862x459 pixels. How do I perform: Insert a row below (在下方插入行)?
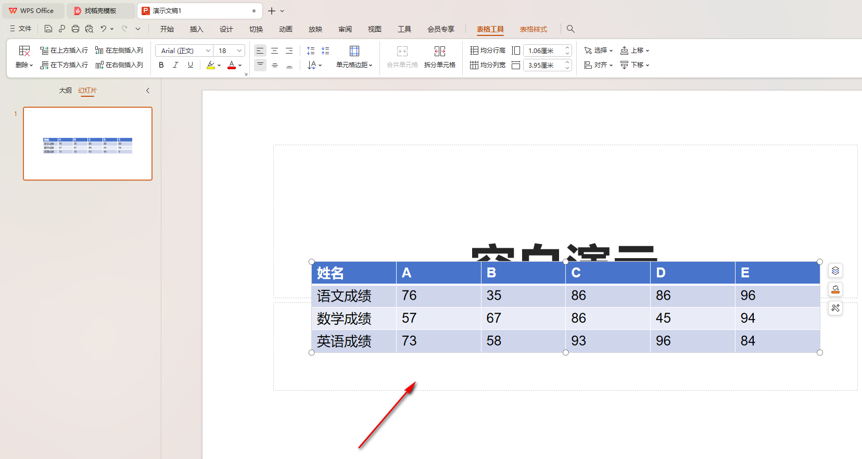pyautogui.click(x=64, y=65)
